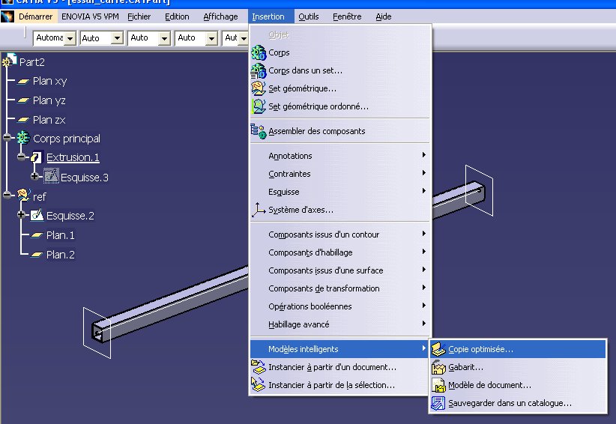616x424 pixels.
Task: Open the Esquisse submenu
Action: [x=340, y=192]
